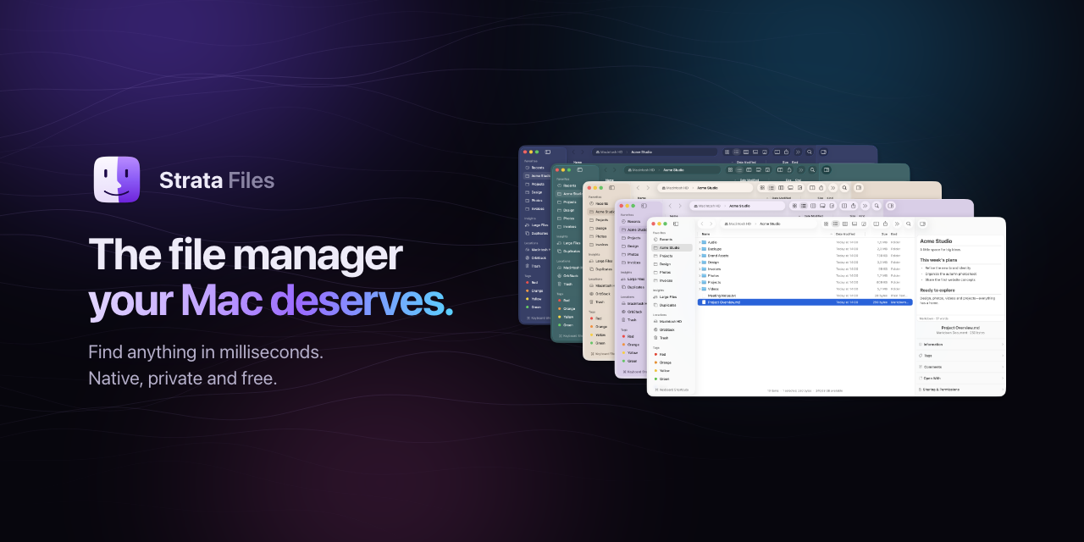The image size is (1084, 542).
Task: Open Large Files in front white window sidebar
Action: pyautogui.click(x=672, y=297)
